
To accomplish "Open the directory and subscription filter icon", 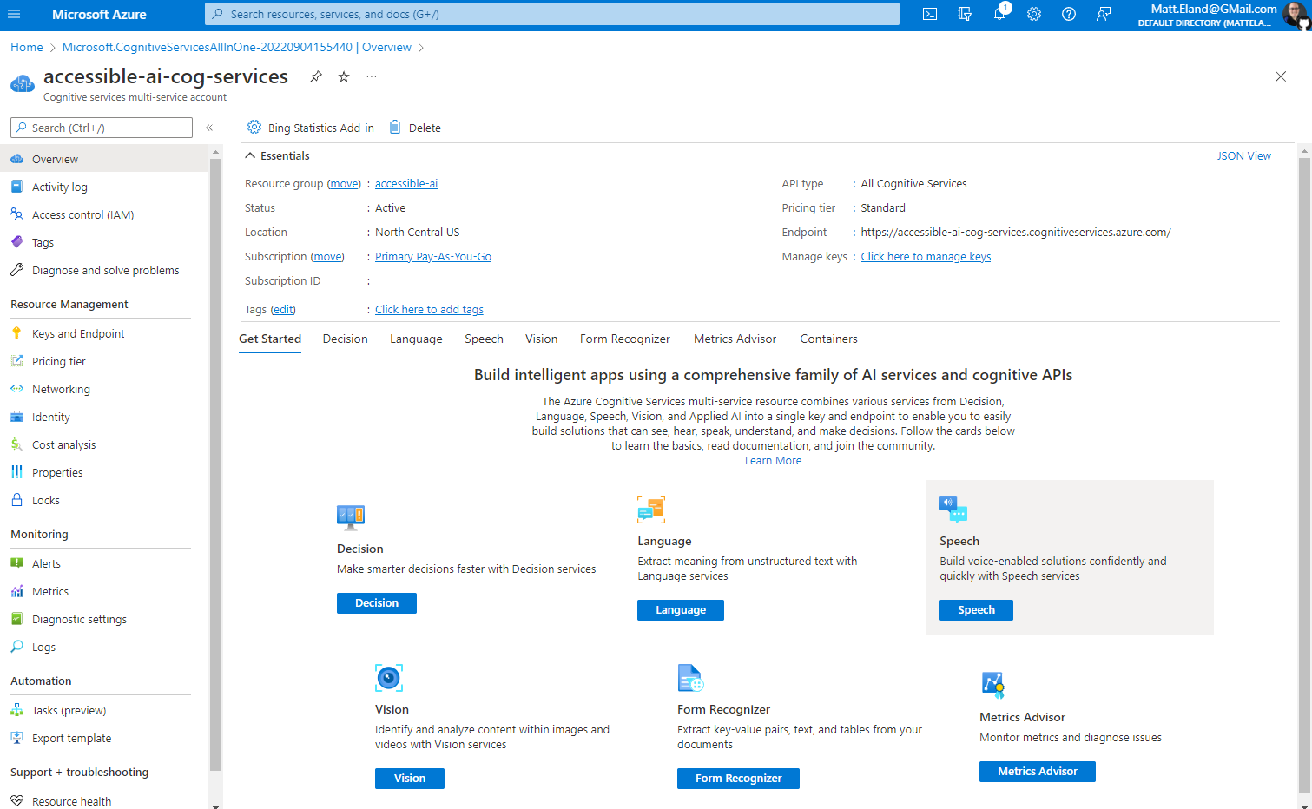I will point(964,14).
